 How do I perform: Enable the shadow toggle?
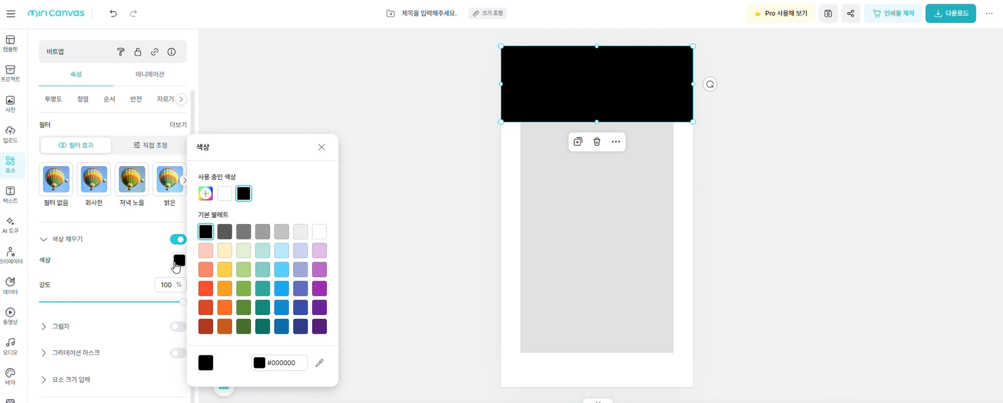coord(178,326)
